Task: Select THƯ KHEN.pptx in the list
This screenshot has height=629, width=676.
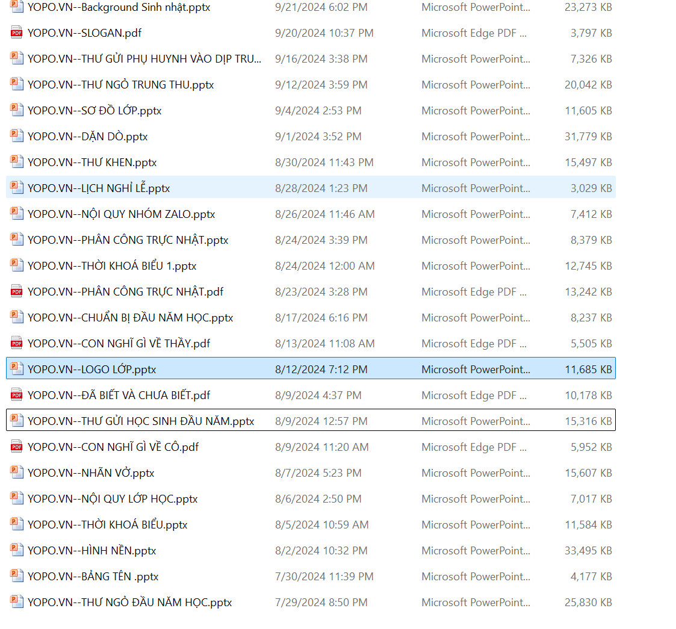Action: coord(92,163)
